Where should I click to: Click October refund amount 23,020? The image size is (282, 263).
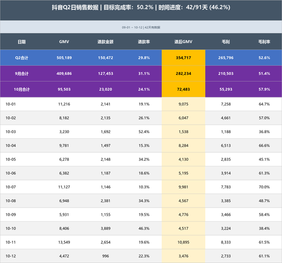[105, 89]
